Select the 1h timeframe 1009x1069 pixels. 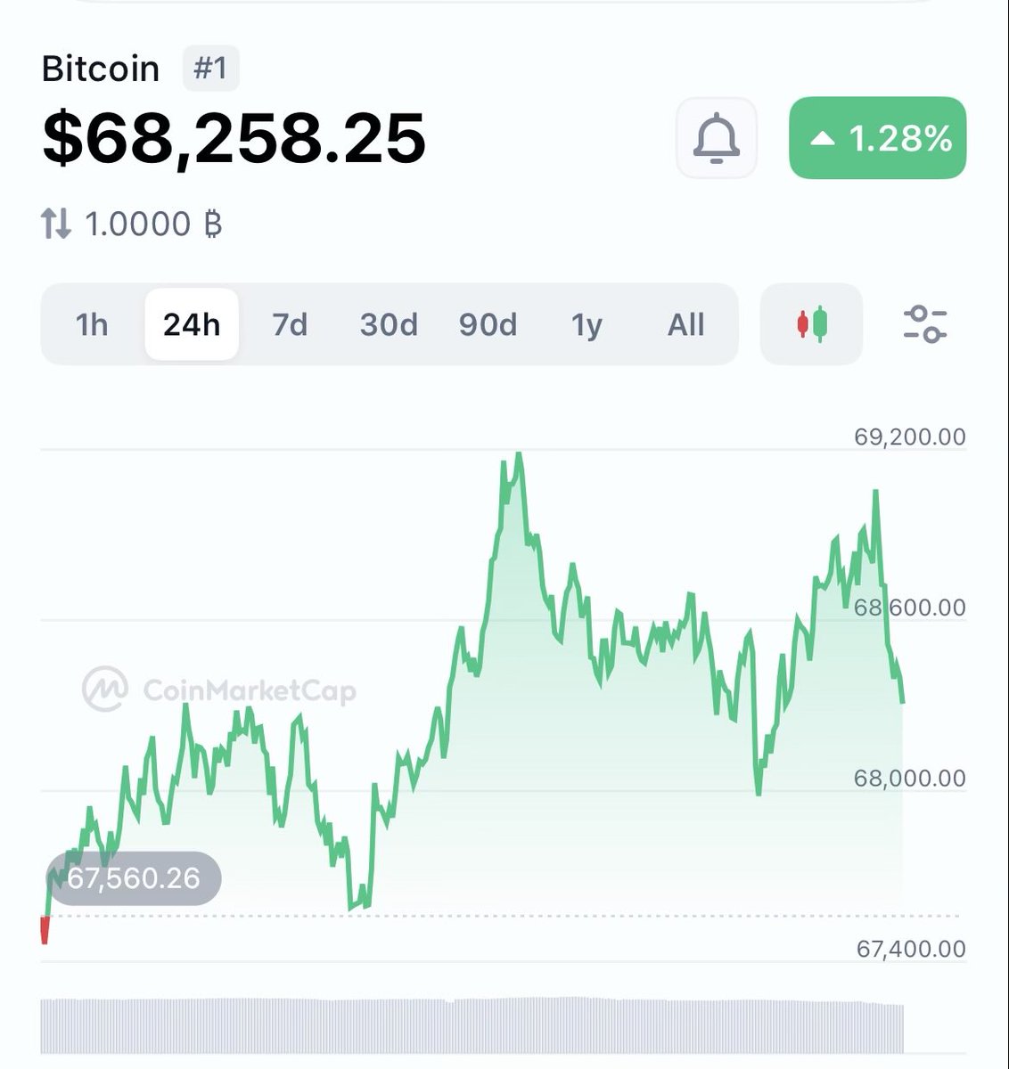[x=92, y=325]
